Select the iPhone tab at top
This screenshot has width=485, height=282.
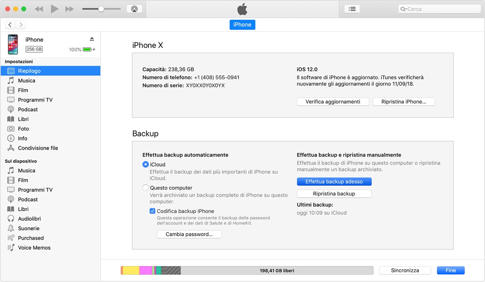(x=242, y=25)
